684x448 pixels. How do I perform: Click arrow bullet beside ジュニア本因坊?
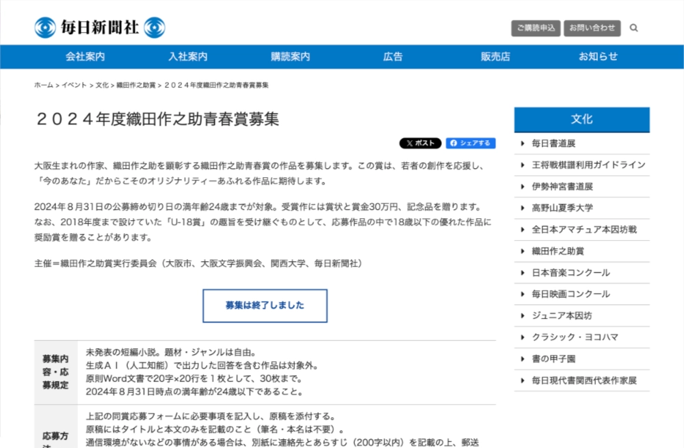(x=523, y=316)
